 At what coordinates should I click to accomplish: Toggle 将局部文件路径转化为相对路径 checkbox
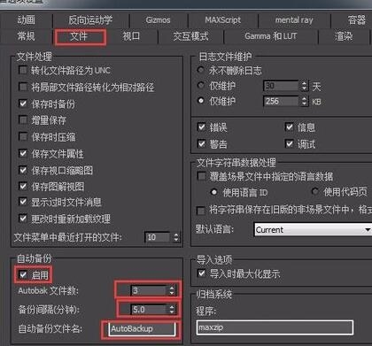click(23, 87)
